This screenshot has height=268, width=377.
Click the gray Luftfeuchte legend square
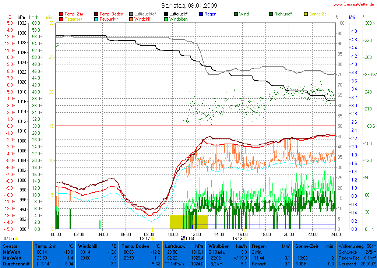(131, 14)
